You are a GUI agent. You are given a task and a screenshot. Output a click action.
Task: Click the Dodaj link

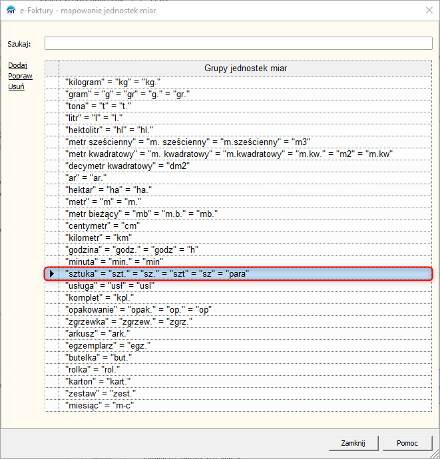pyautogui.click(x=17, y=66)
